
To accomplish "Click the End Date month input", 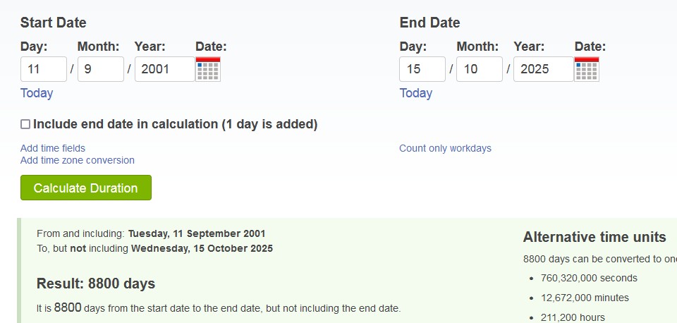I will [x=480, y=69].
